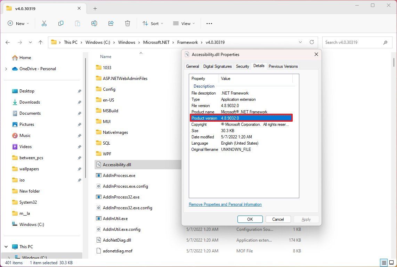Open the Share icon in the toolbar
The height and width of the screenshot is (267, 397).
click(x=111, y=23)
